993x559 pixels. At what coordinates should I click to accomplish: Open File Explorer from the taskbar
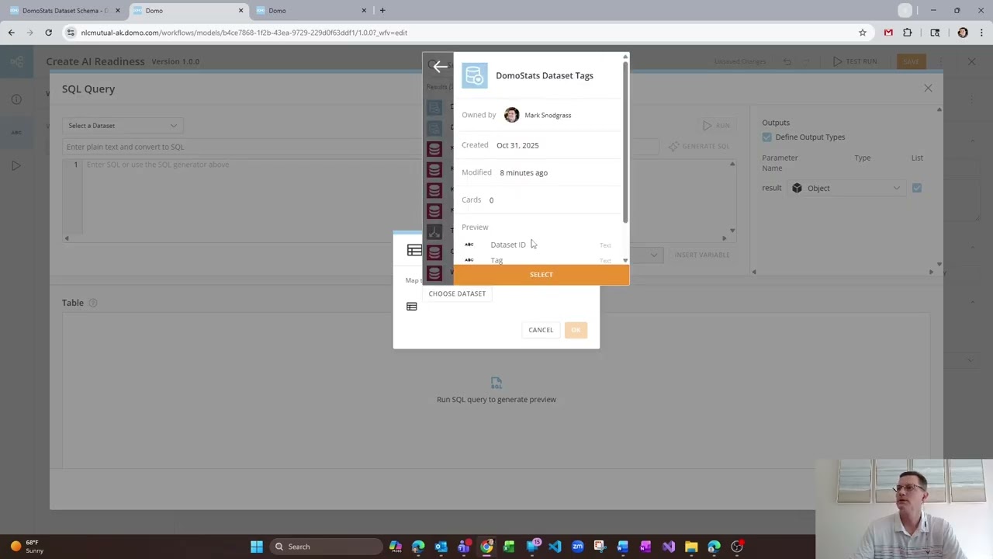pyautogui.click(x=691, y=547)
